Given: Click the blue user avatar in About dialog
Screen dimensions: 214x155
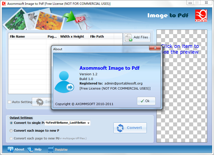Looking at the screenshot, I should click(64, 81).
